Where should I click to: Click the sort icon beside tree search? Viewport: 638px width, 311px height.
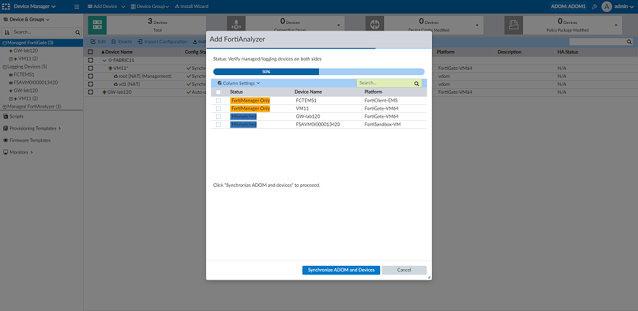tap(7, 32)
